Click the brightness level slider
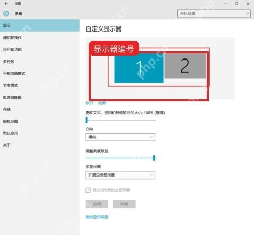Viewport: 254px width, 235px height. tap(120, 158)
